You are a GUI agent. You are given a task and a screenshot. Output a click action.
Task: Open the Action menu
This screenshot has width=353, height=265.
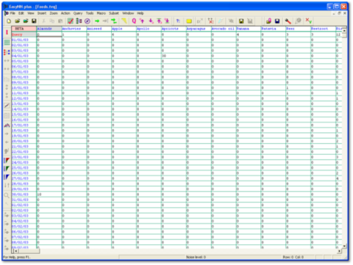point(65,13)
